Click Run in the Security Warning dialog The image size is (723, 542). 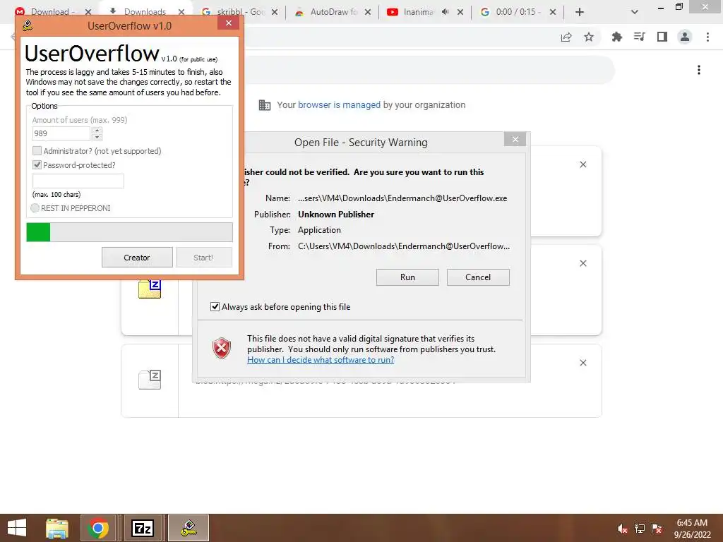coord(407,277)
